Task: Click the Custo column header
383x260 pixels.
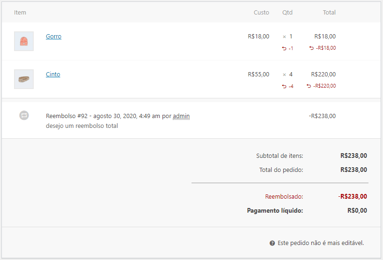Action: (261, 13)
